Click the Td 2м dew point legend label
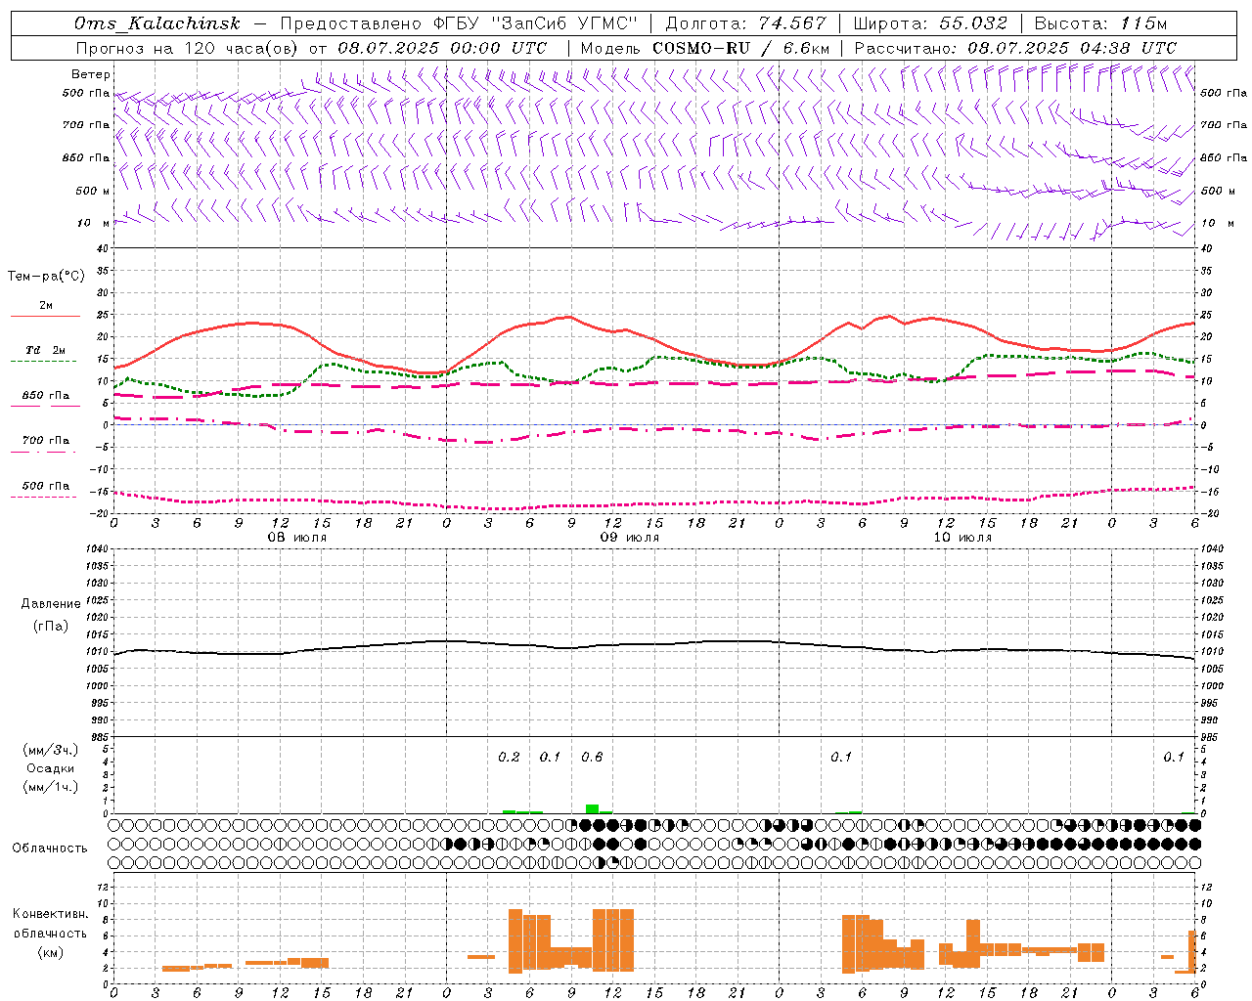Image resolution: width=1252 pixels, height=1001 pixels. click(x=45, y=350)
